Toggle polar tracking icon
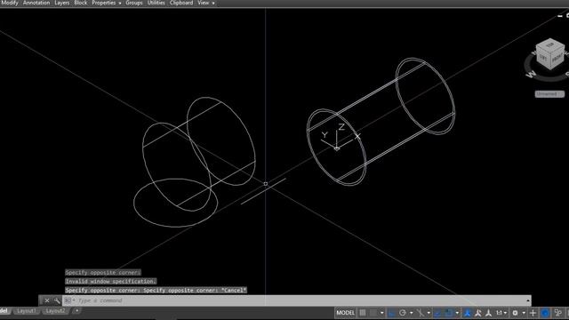The image size is (569, 320). click(x=403, y=313)
